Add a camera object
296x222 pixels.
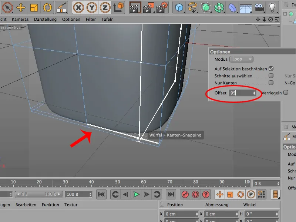259,7
